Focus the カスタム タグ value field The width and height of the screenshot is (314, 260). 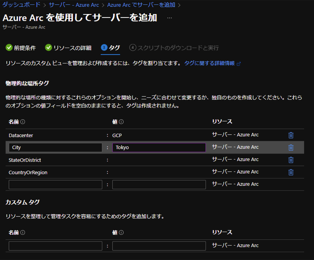click(159, 246)
